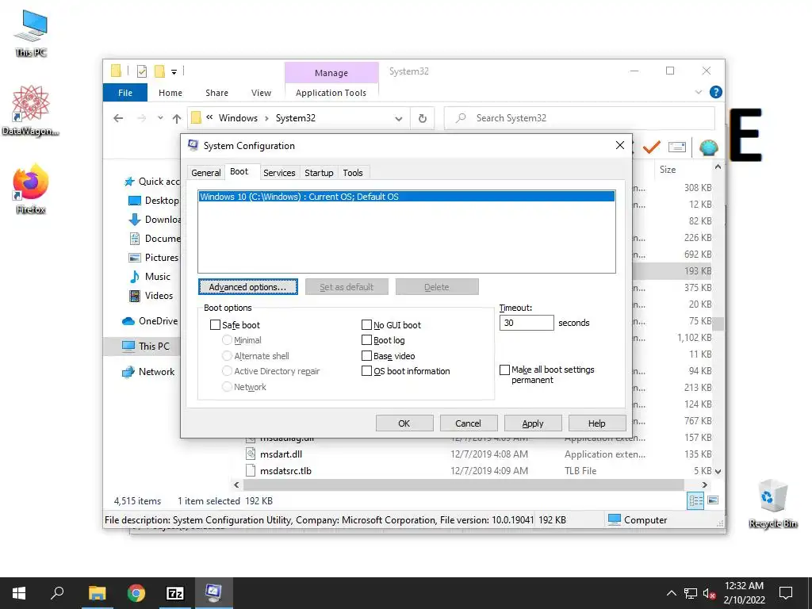The width and height of the screenshot is (812, 609).
Task: Go up one folder level
Action: click(177, 119)
